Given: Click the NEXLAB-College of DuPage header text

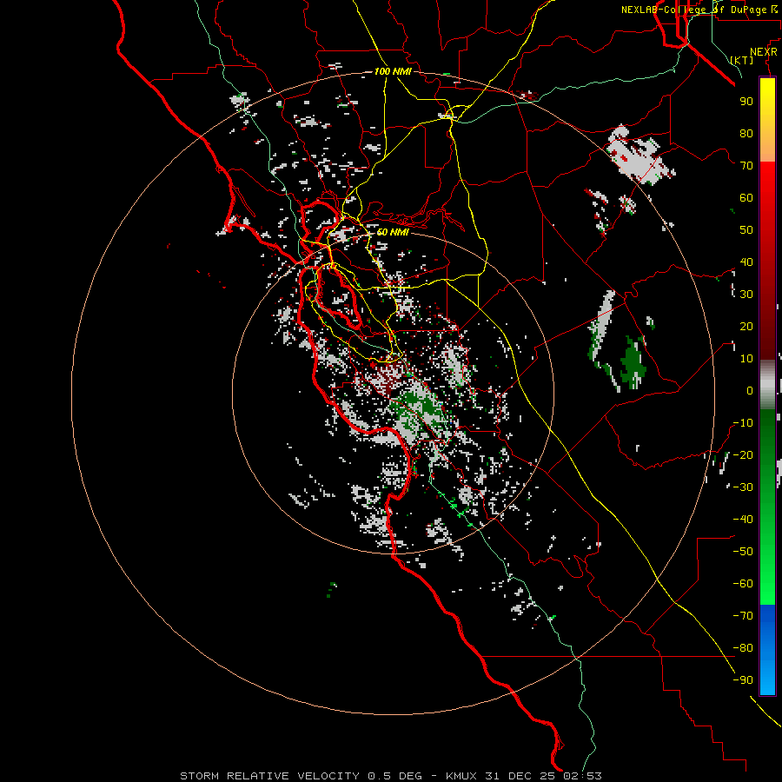Looking at the screenshot, I should tap(699, 10).
